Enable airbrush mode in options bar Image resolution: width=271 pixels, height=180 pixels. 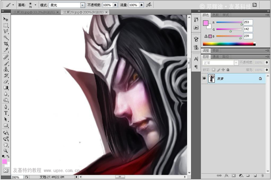(149, 5)
